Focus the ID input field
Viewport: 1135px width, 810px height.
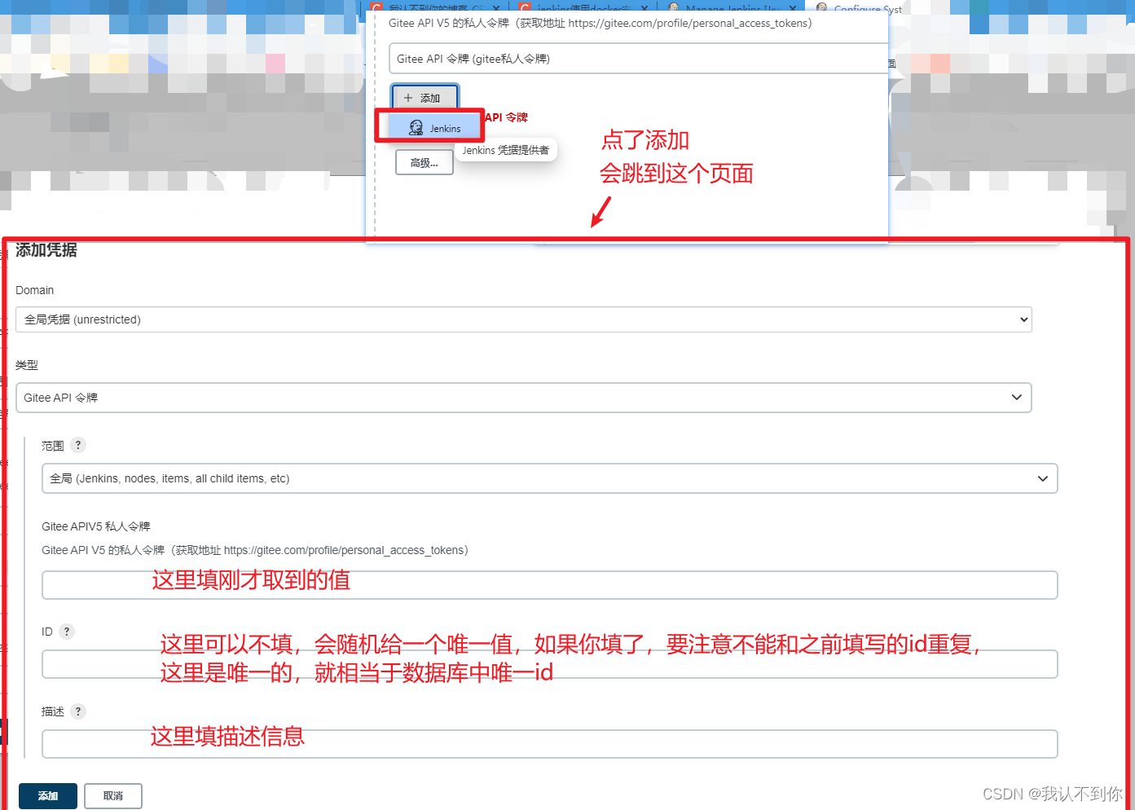[550, 664]
